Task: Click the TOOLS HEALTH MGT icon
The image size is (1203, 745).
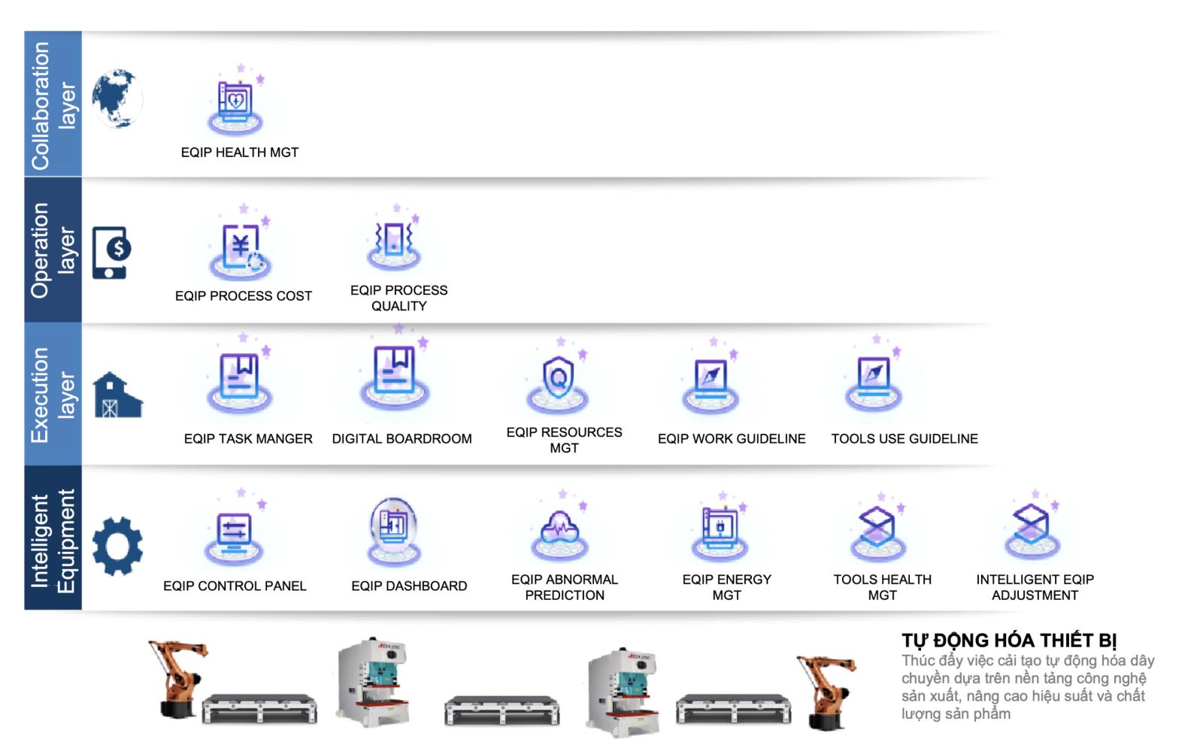Action: click(877, 528)
